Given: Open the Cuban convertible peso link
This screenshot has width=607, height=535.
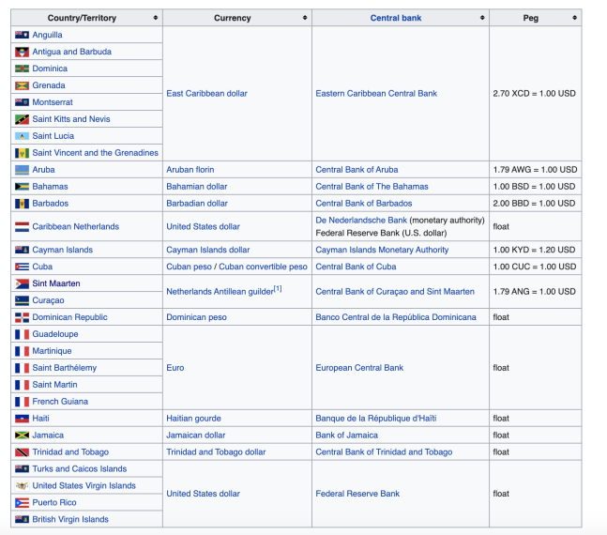Looking at the screenshot, I should pyautogui.click(x=264, y=267).
